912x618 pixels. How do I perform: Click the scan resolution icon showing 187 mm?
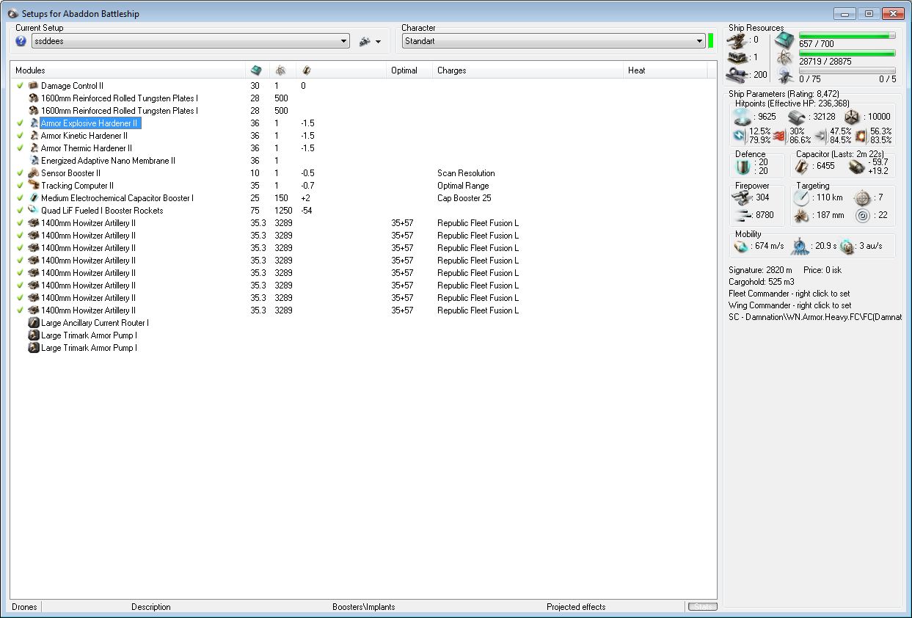[802, 215]
